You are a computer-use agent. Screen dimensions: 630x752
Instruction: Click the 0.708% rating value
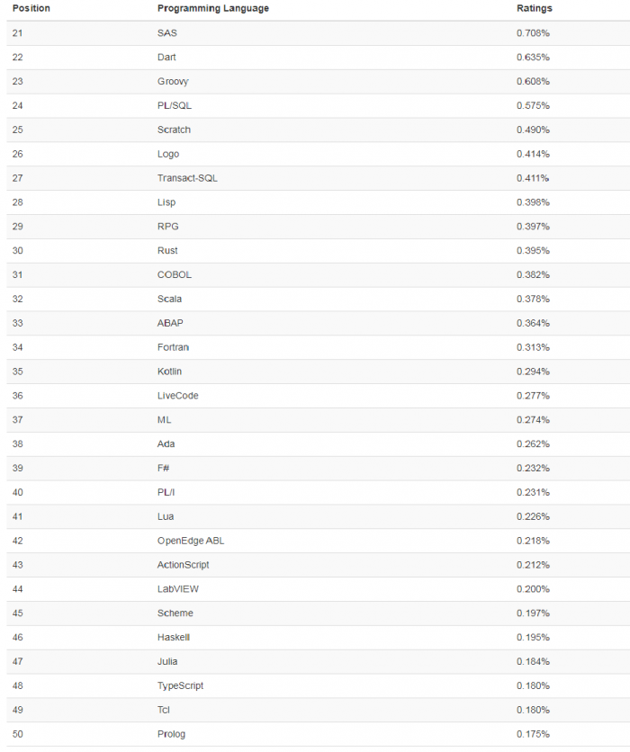[533, 33]
